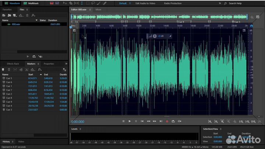Image resolution: width=265 pixels, height=149 pixels.
Task: Open File icon in Files panel
Action: click(x=4, y=15)
